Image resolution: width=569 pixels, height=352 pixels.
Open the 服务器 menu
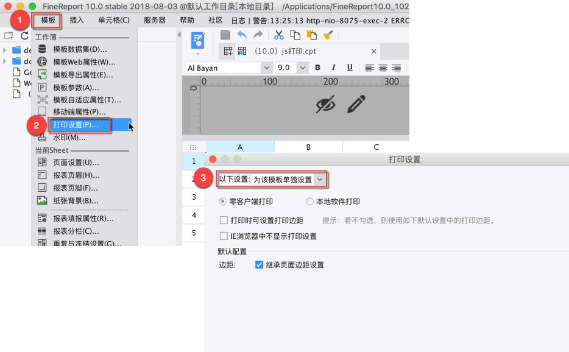click(155, 20)
